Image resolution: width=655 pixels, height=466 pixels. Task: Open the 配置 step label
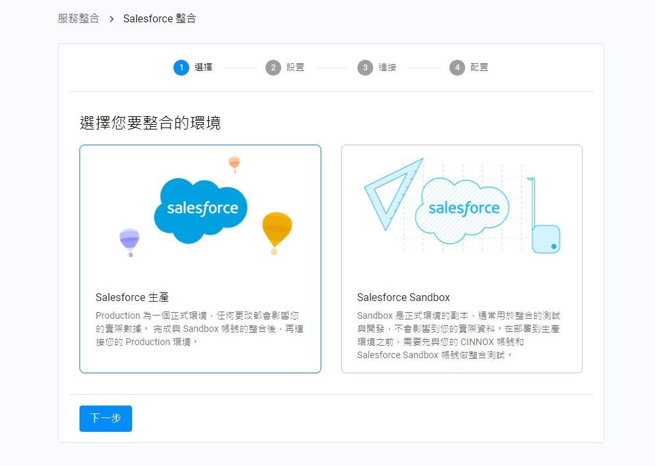[x=479, y=67]
